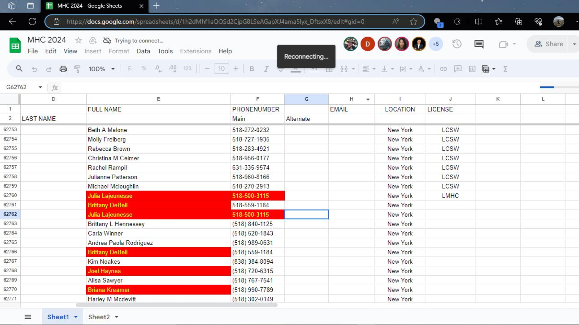Open the borders tool
Image resolution: width=579 pixels, height=325 pixels.
(329, 70)
